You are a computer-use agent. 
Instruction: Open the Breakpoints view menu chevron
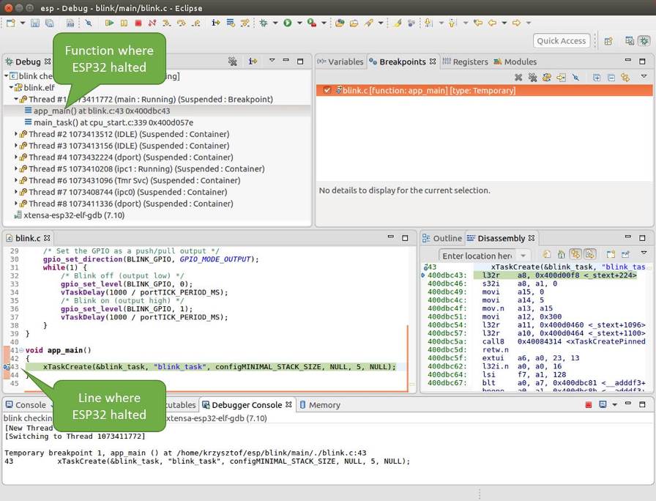(643, 77)
